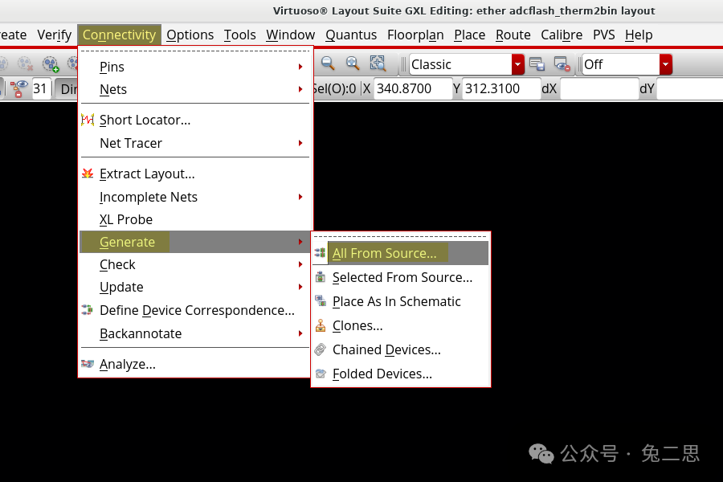Click the Y coordinate field showing 312.3100
Viewport: 723px width, 482px height.
(501, 88)
